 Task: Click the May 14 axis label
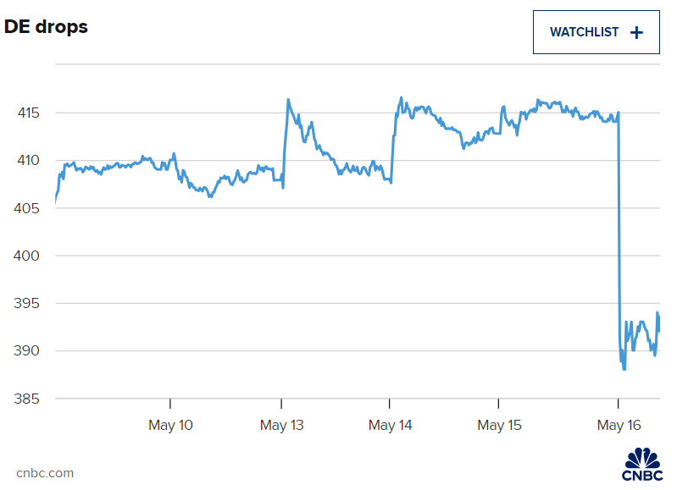390,425
